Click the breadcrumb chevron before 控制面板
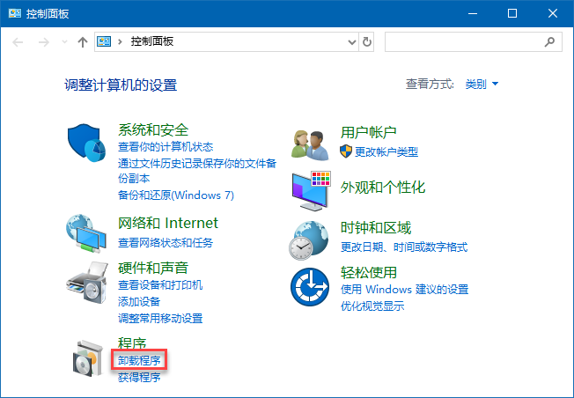Screen dimensions: 574x398 (120, 41)
